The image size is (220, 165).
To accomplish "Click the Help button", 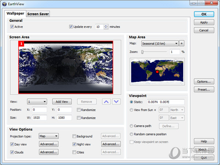I will [204, 141].
